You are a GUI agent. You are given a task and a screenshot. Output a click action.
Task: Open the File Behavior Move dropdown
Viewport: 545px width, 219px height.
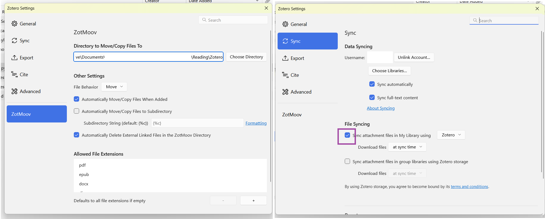(114, 87)
